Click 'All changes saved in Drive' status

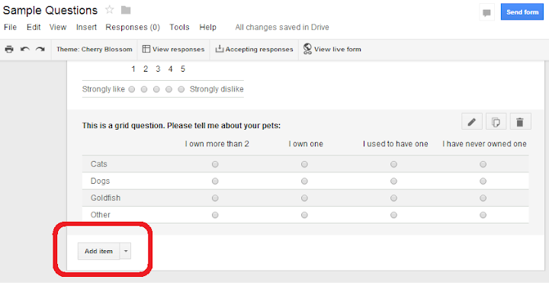[282, 27]
